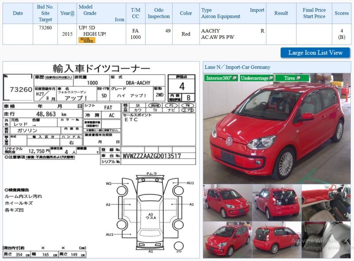The image size is (354, 261).
Task: Click the auction sheet grade 4 box
Action: pyautogui.click(x=181, y=86)
